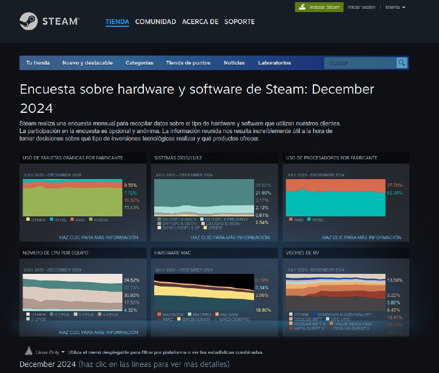The image size is (439, 373).
Task: Click the heading 'HARDWARE MAC'
Action: (172, 253)
